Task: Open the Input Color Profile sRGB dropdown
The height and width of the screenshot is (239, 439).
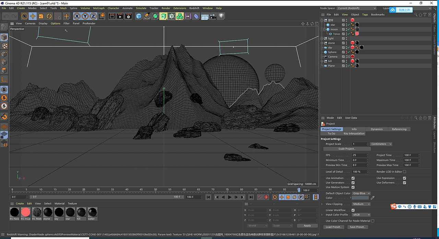Action: (361, 215)
